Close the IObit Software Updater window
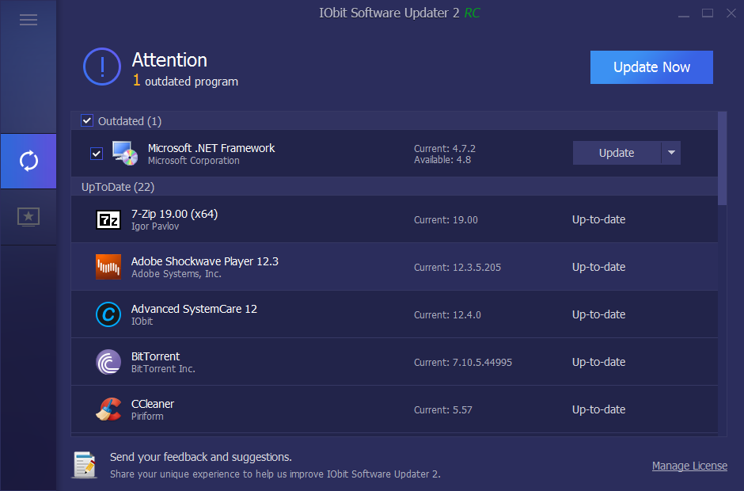Image resolution: width=744 pixels, height=491 pixels. click(731, 13)
